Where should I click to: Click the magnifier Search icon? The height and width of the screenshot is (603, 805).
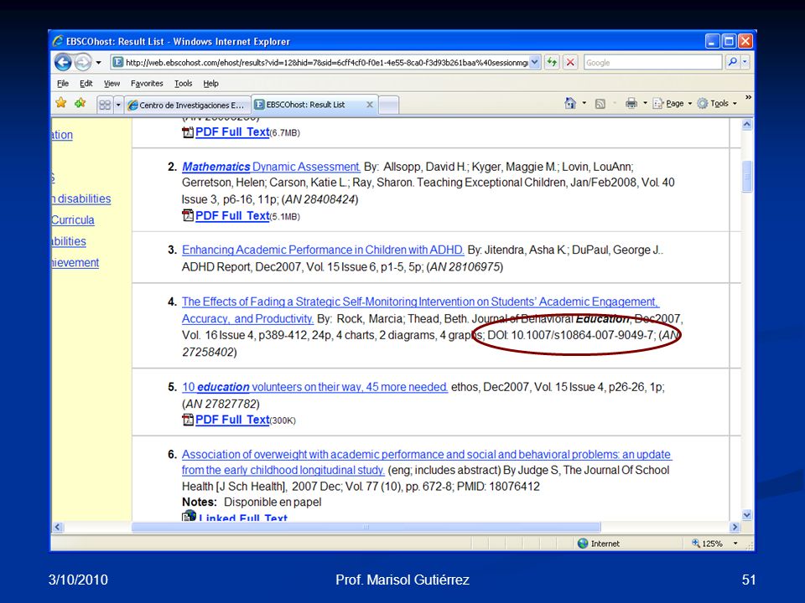point(732,62)
